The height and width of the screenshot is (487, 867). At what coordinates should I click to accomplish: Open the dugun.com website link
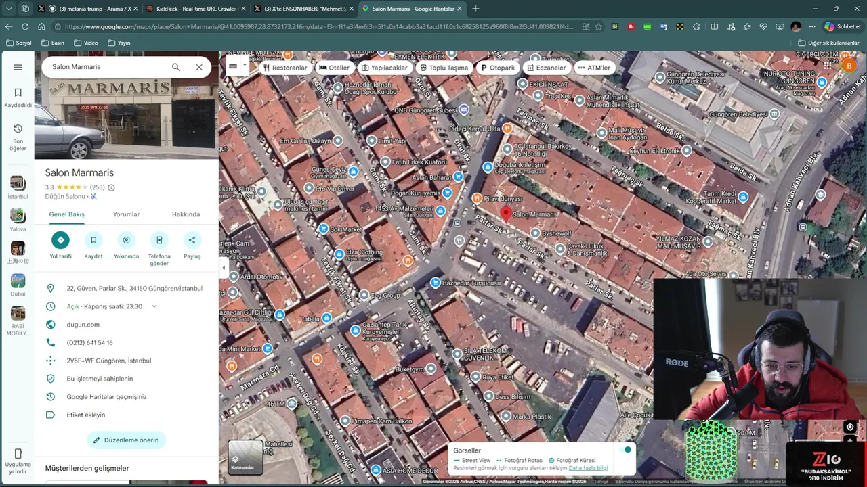(x=83, y=325)
